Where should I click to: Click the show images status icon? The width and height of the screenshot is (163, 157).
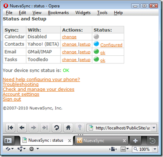[123, 149]
